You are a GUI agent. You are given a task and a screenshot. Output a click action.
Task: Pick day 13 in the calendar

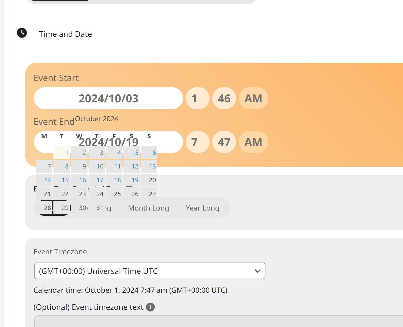point(149,166)
